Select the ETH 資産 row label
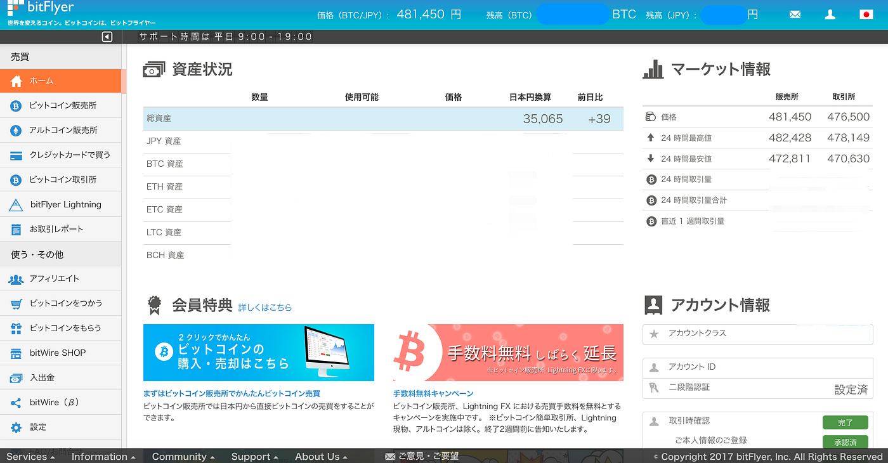This screenshot has width=888, height=463. click(x=164, y=186)
